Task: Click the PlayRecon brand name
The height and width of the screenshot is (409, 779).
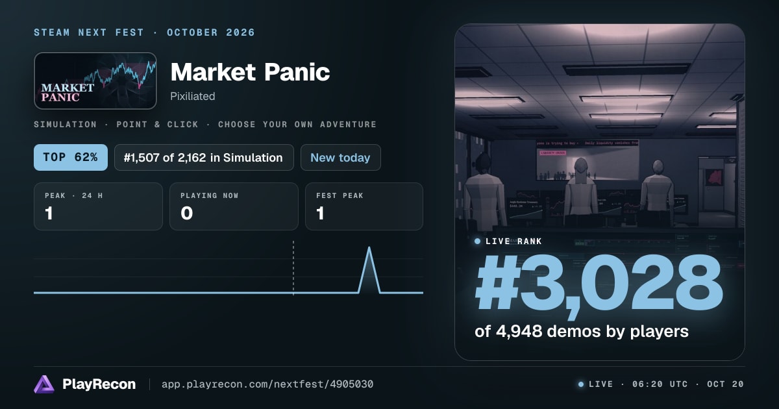Action: coord(99,384)
